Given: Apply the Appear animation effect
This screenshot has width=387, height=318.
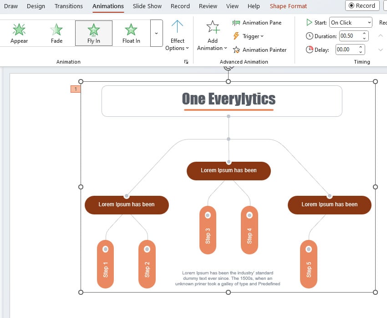Looking at the screenshot, I should pyautogui.click(x=19, y=33).
